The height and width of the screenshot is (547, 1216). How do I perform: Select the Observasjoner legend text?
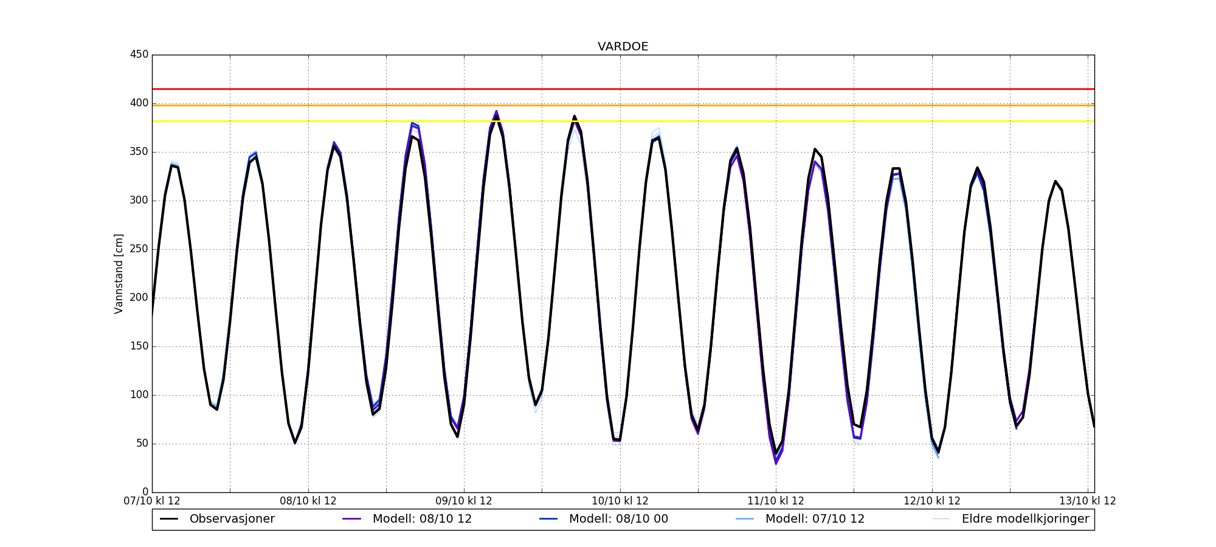[232, 519]
